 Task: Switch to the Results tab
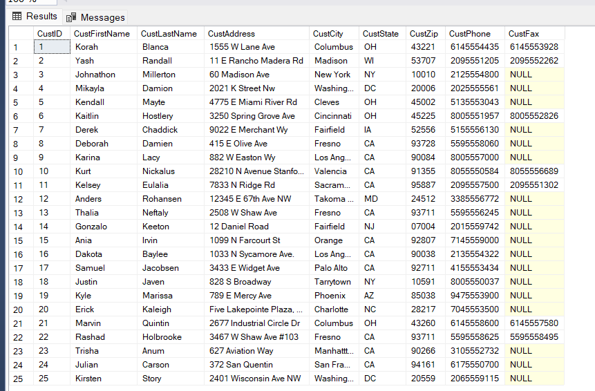pos(35,17)
